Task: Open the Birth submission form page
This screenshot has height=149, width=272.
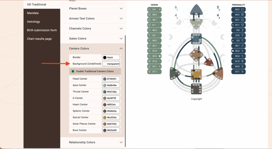Action: (42, 30)
